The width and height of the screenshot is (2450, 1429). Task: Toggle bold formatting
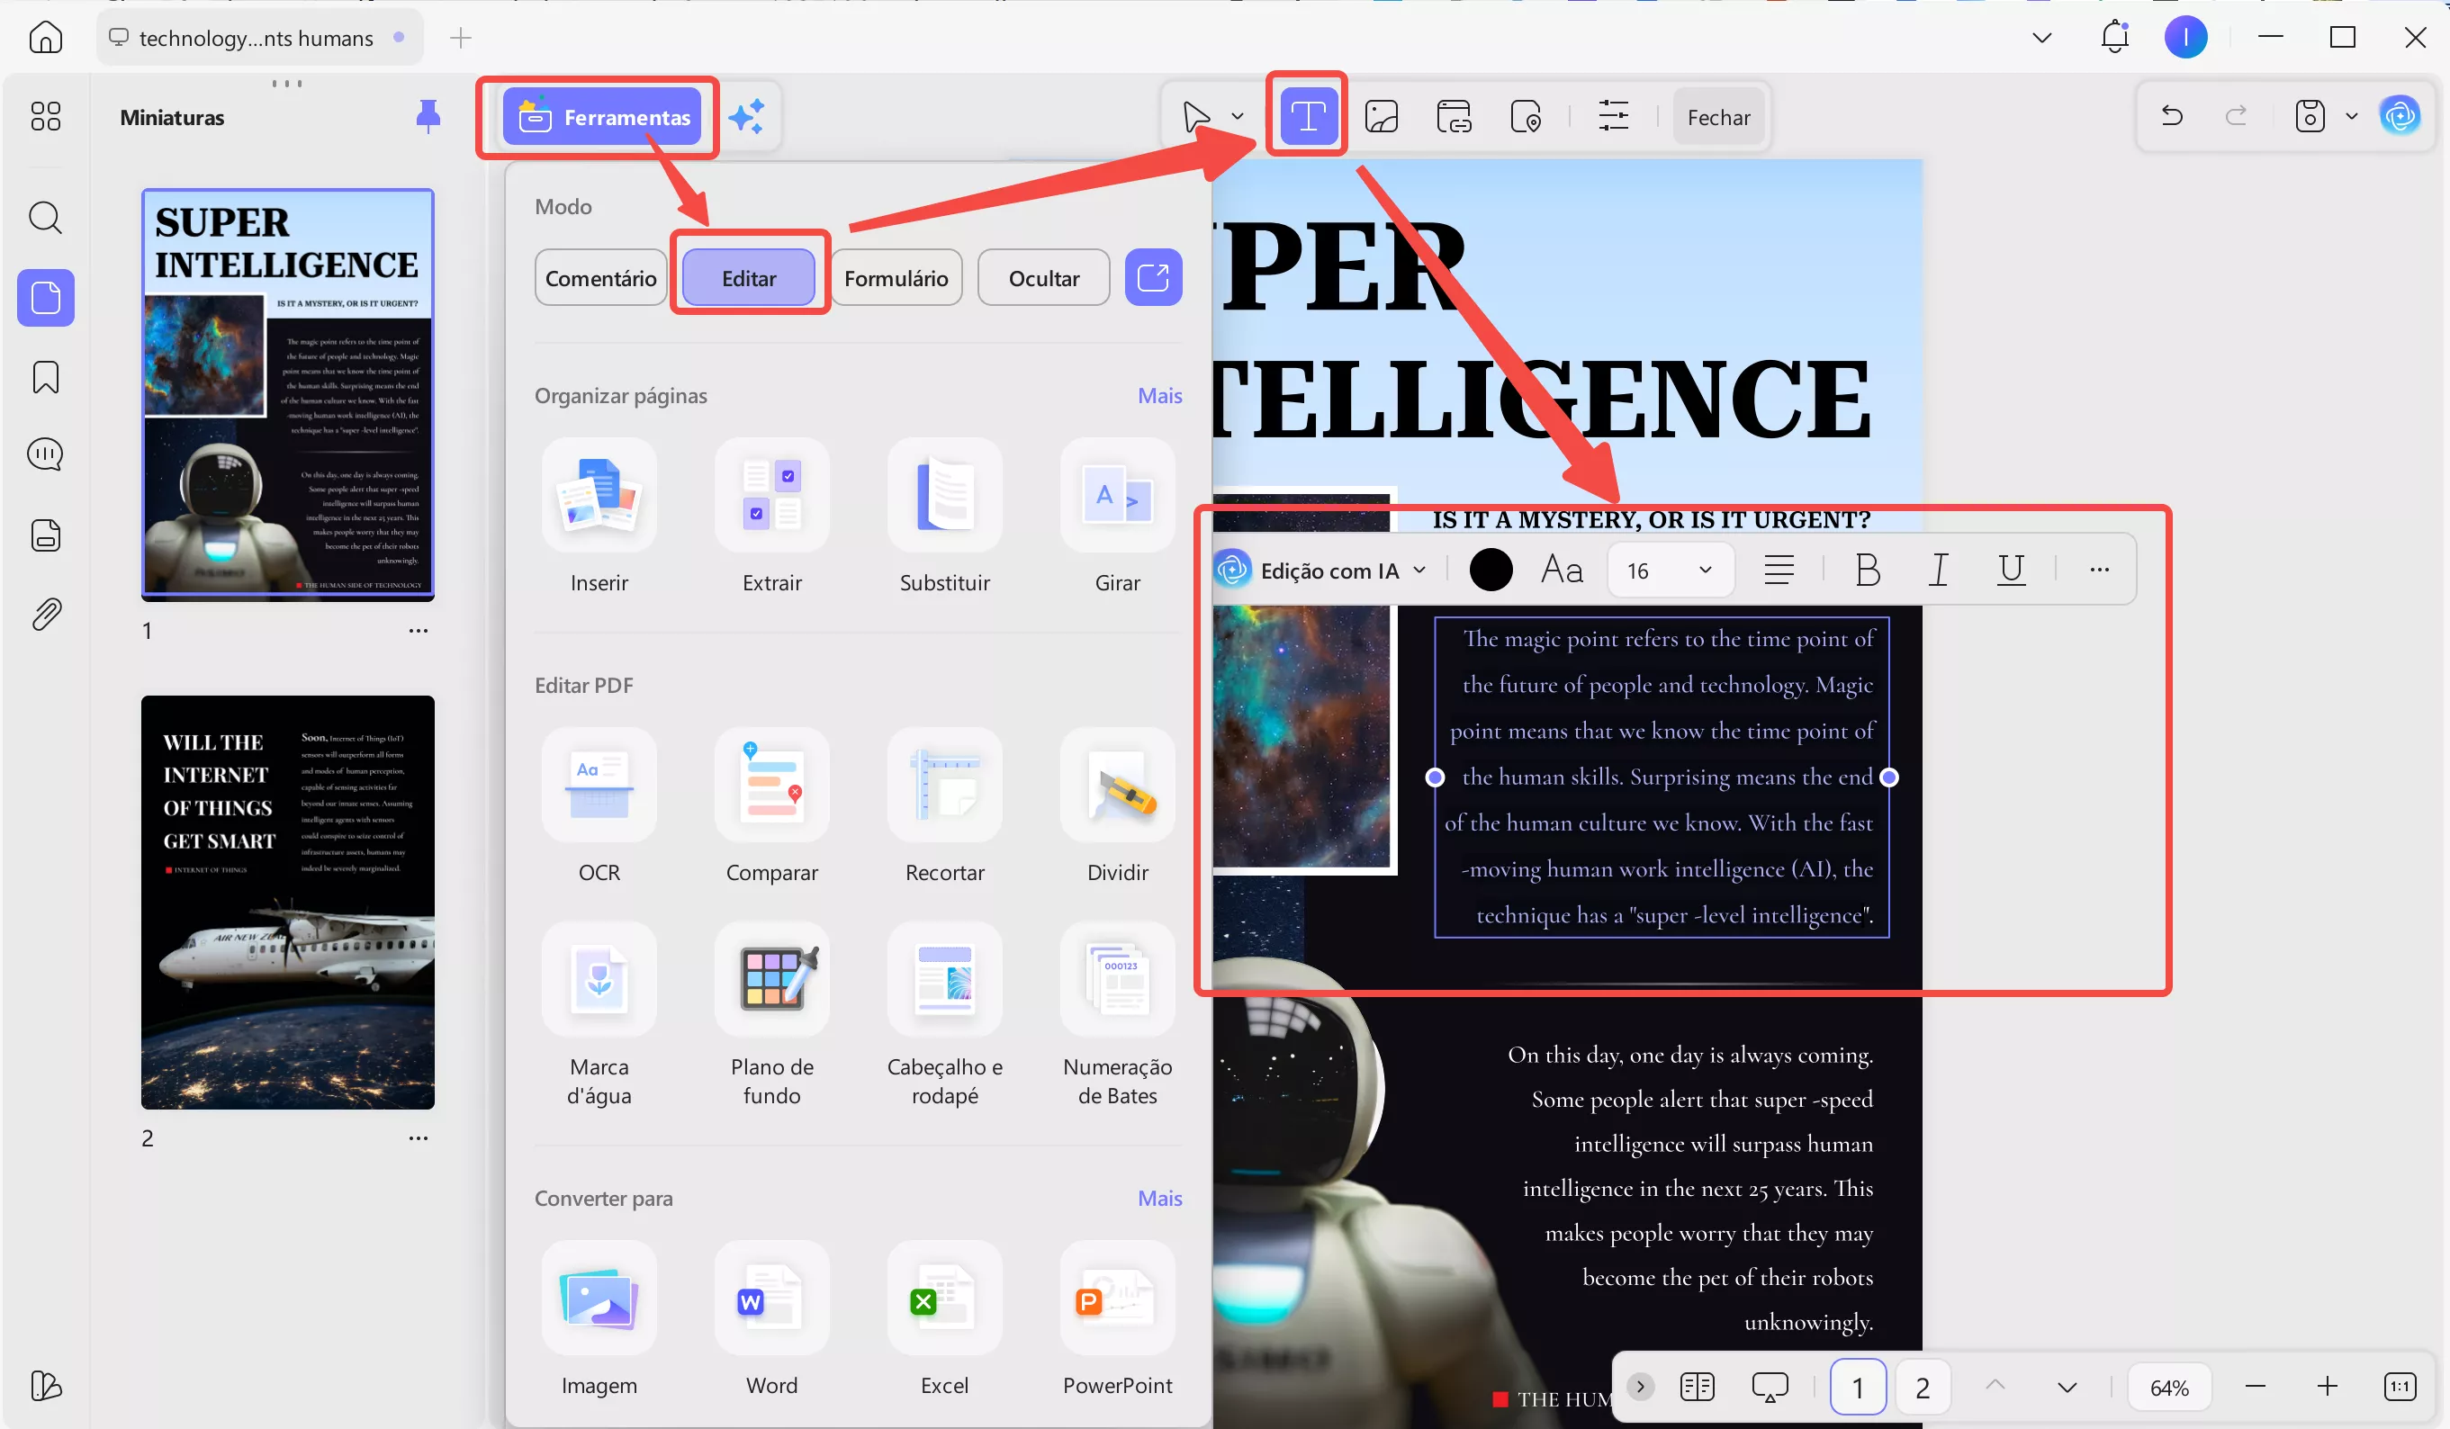(x=1867, y=570)
